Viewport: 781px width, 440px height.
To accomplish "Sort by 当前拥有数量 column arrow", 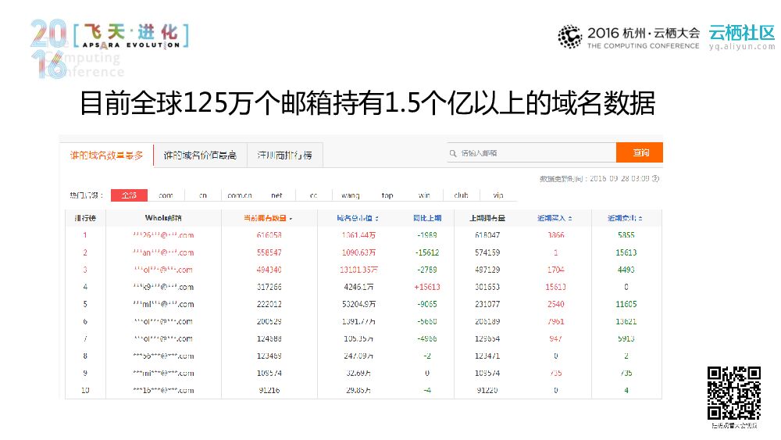I will coord(291,219).
